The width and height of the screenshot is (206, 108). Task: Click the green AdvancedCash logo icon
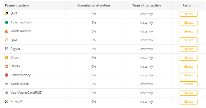[x=6, y=23]
